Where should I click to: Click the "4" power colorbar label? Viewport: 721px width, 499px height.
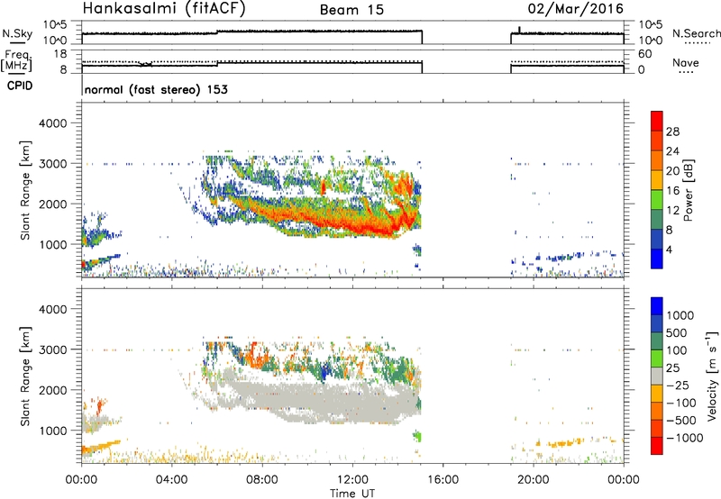point(669,249)
